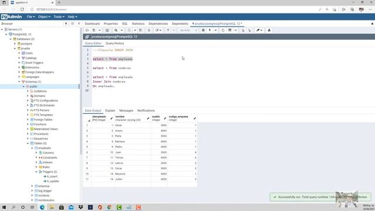The height and width of the screenshot is (211, 375).
Task: Click the Commit transaction toolbar icon
Action: tap(243, 30)
